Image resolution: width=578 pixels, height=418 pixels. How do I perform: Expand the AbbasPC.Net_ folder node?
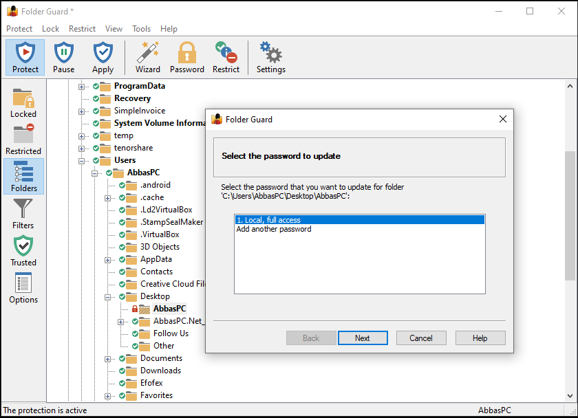click(121, 322)
